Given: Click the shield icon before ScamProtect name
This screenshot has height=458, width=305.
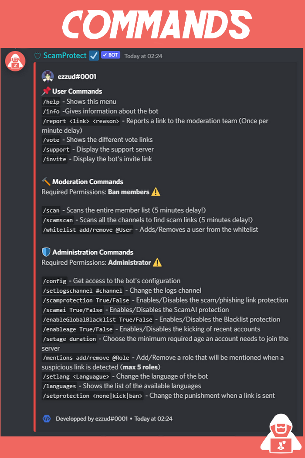Looking at the screenshot, I should pyautogui.click(x=37, y=56).
